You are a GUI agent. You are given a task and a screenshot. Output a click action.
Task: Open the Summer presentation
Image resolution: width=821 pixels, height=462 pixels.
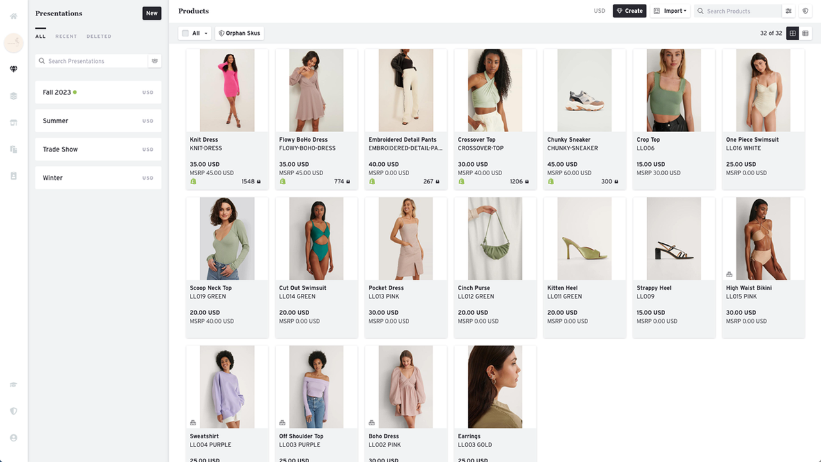[x=98, y=121]
